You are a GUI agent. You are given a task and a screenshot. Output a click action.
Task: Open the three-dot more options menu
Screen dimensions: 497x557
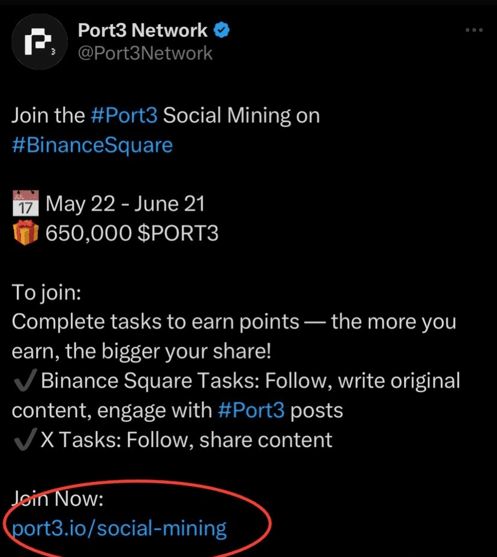tap(474, 30)
